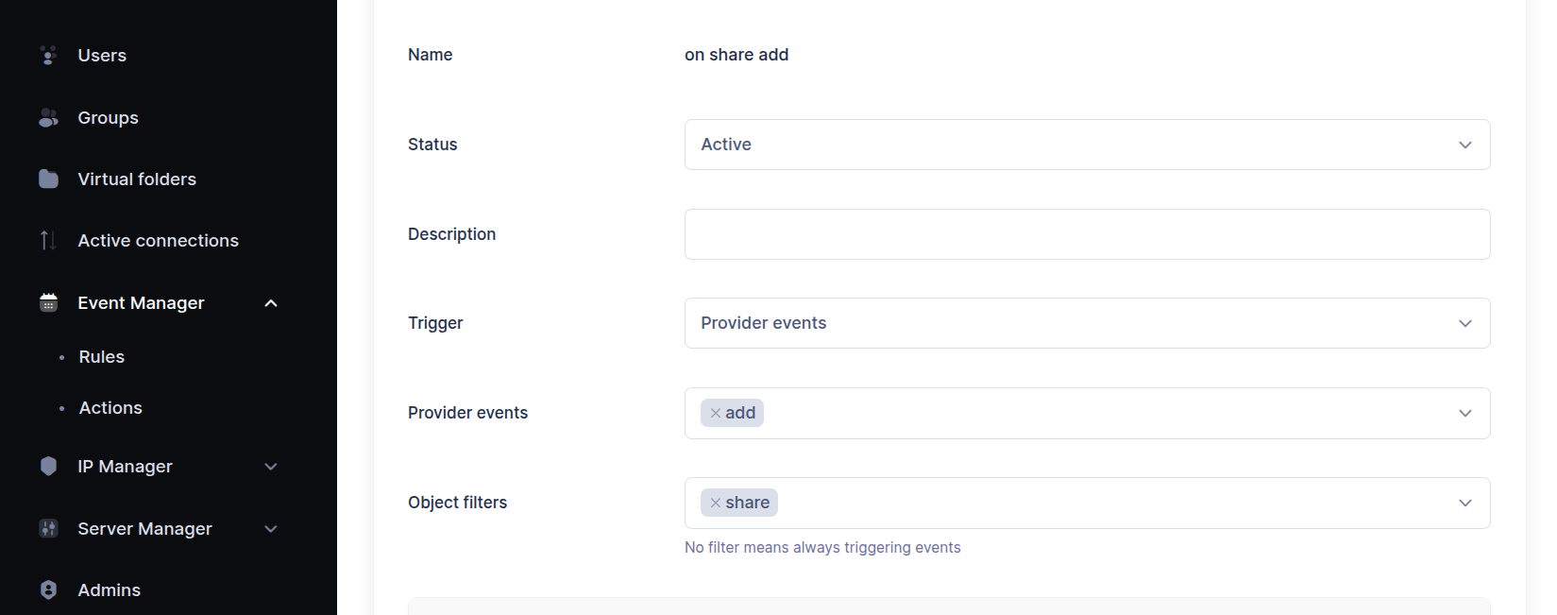Viewport: 1557px width, 615px height.
Task: Click the Active connections arrows icon
Action: [48, 241]
